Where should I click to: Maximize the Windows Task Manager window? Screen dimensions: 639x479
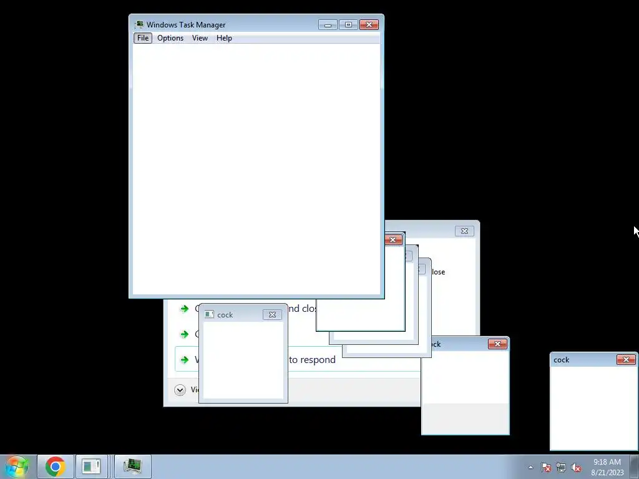point(348,25)
